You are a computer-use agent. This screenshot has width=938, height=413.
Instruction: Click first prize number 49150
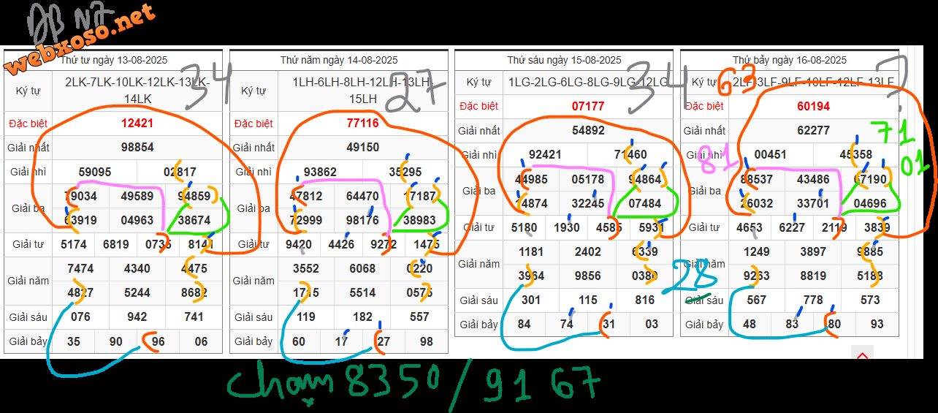coord(362,148)
